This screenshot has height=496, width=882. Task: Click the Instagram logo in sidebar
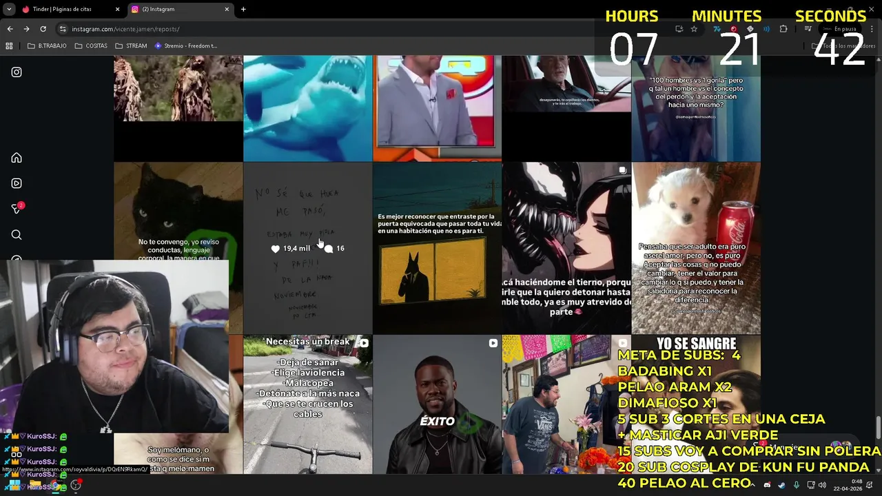coord(17,72)
